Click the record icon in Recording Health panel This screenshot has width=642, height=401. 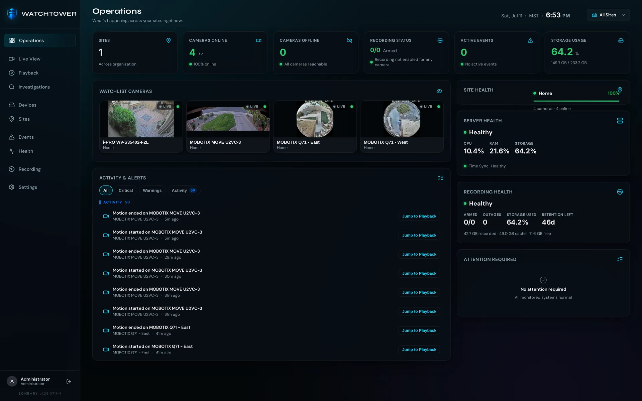click(620, 192)
